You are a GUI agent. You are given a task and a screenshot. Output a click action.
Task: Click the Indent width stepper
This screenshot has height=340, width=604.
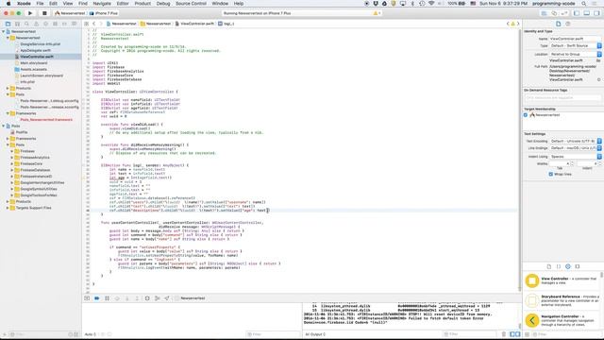pos(600,163)
